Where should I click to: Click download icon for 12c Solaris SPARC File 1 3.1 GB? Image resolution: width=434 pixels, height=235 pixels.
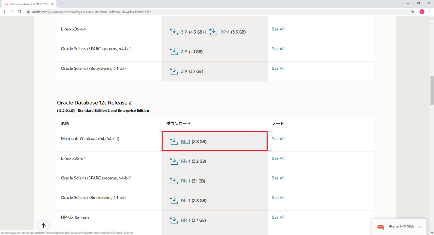pyautogui.click(x=174, y=181)
